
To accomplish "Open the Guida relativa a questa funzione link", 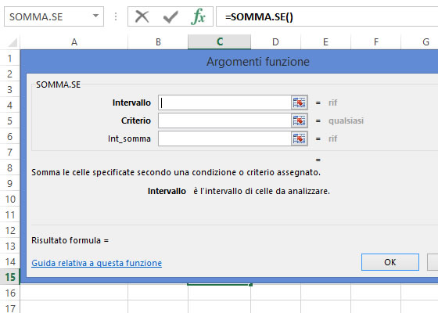I will [96, 263].
